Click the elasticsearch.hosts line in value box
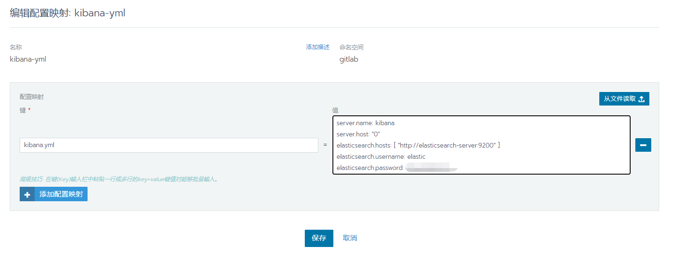Viewport: 677px width, 261px height. (x=418, y=145)
